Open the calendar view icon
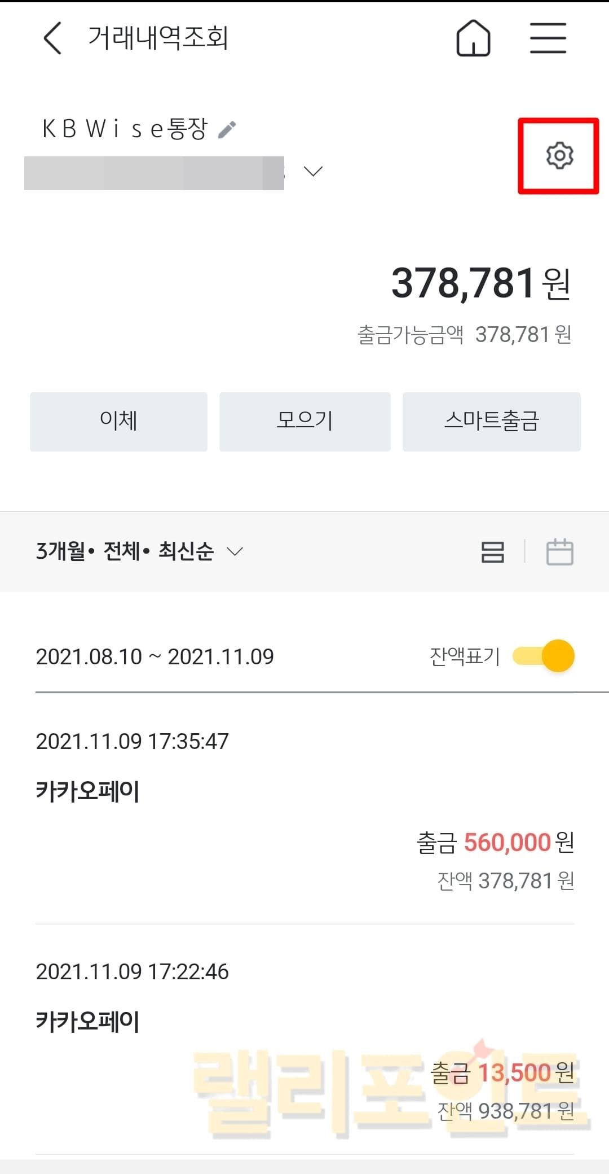 (559, 551)
